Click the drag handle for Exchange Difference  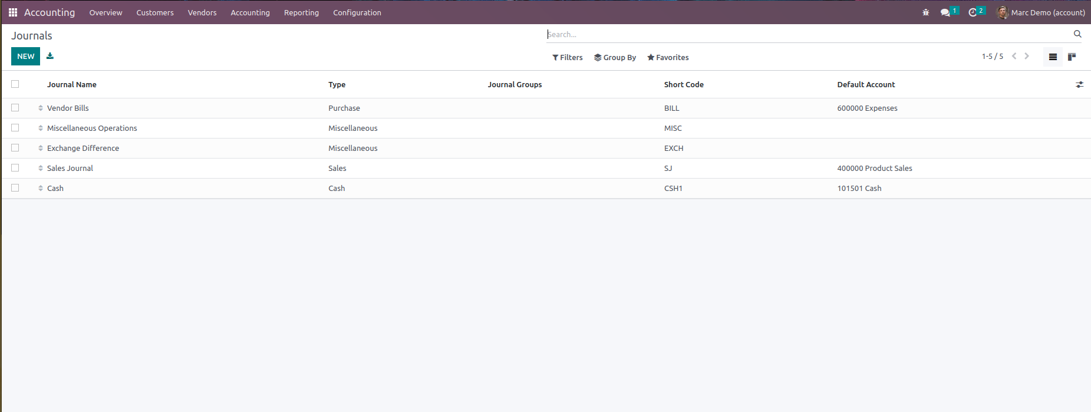(x=41, y=149)
